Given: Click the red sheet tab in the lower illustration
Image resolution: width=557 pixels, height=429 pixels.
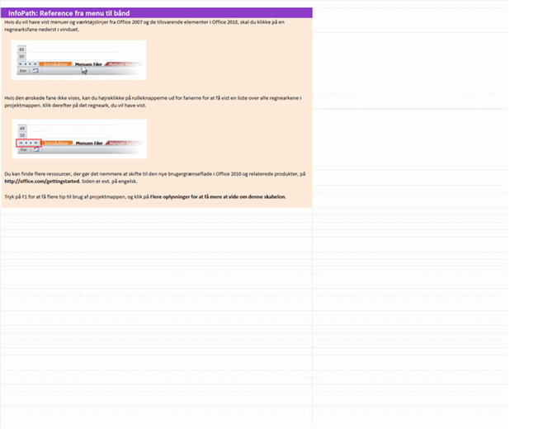Looking at the screenshot, I should click(120, 143).
